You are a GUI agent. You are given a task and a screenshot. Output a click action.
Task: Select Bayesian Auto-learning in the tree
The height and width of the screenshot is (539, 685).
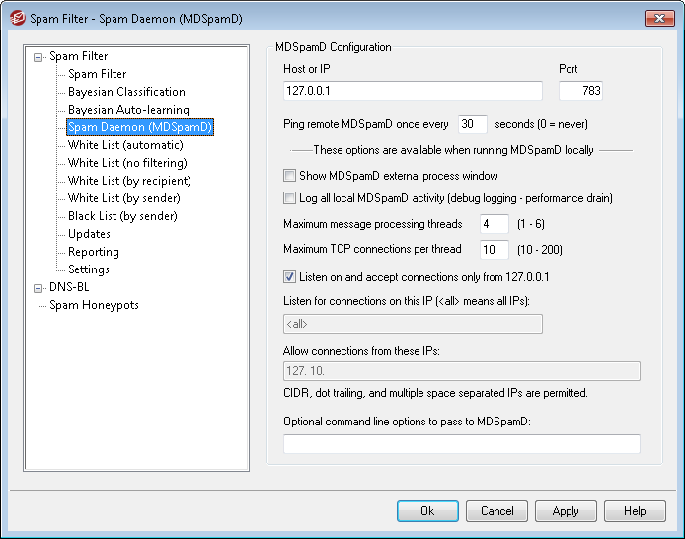(128, 110)
